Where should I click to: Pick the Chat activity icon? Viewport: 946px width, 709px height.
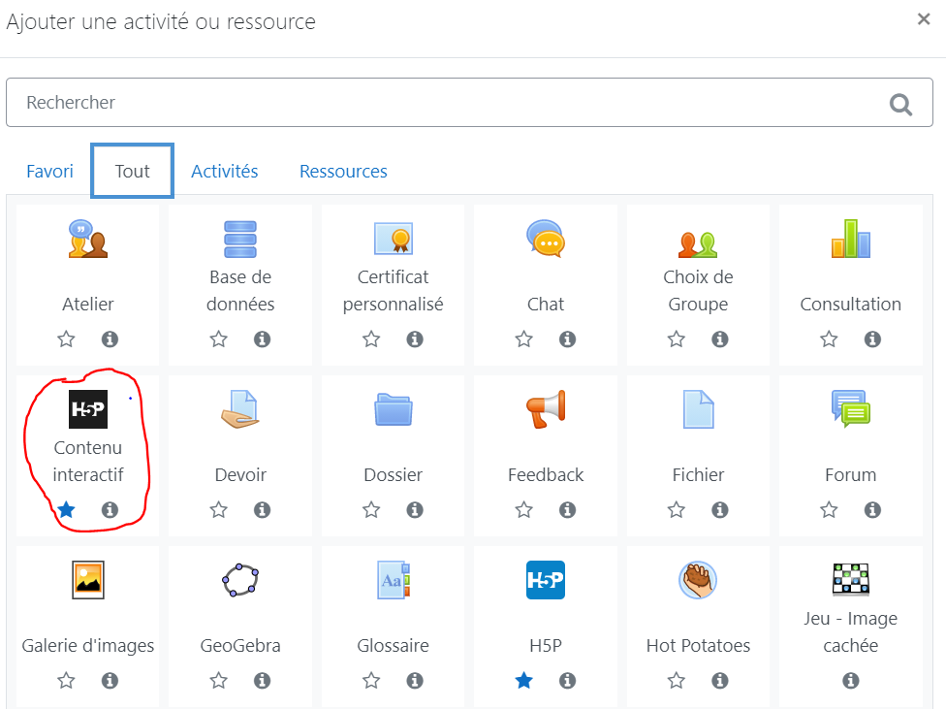(546, 239)
